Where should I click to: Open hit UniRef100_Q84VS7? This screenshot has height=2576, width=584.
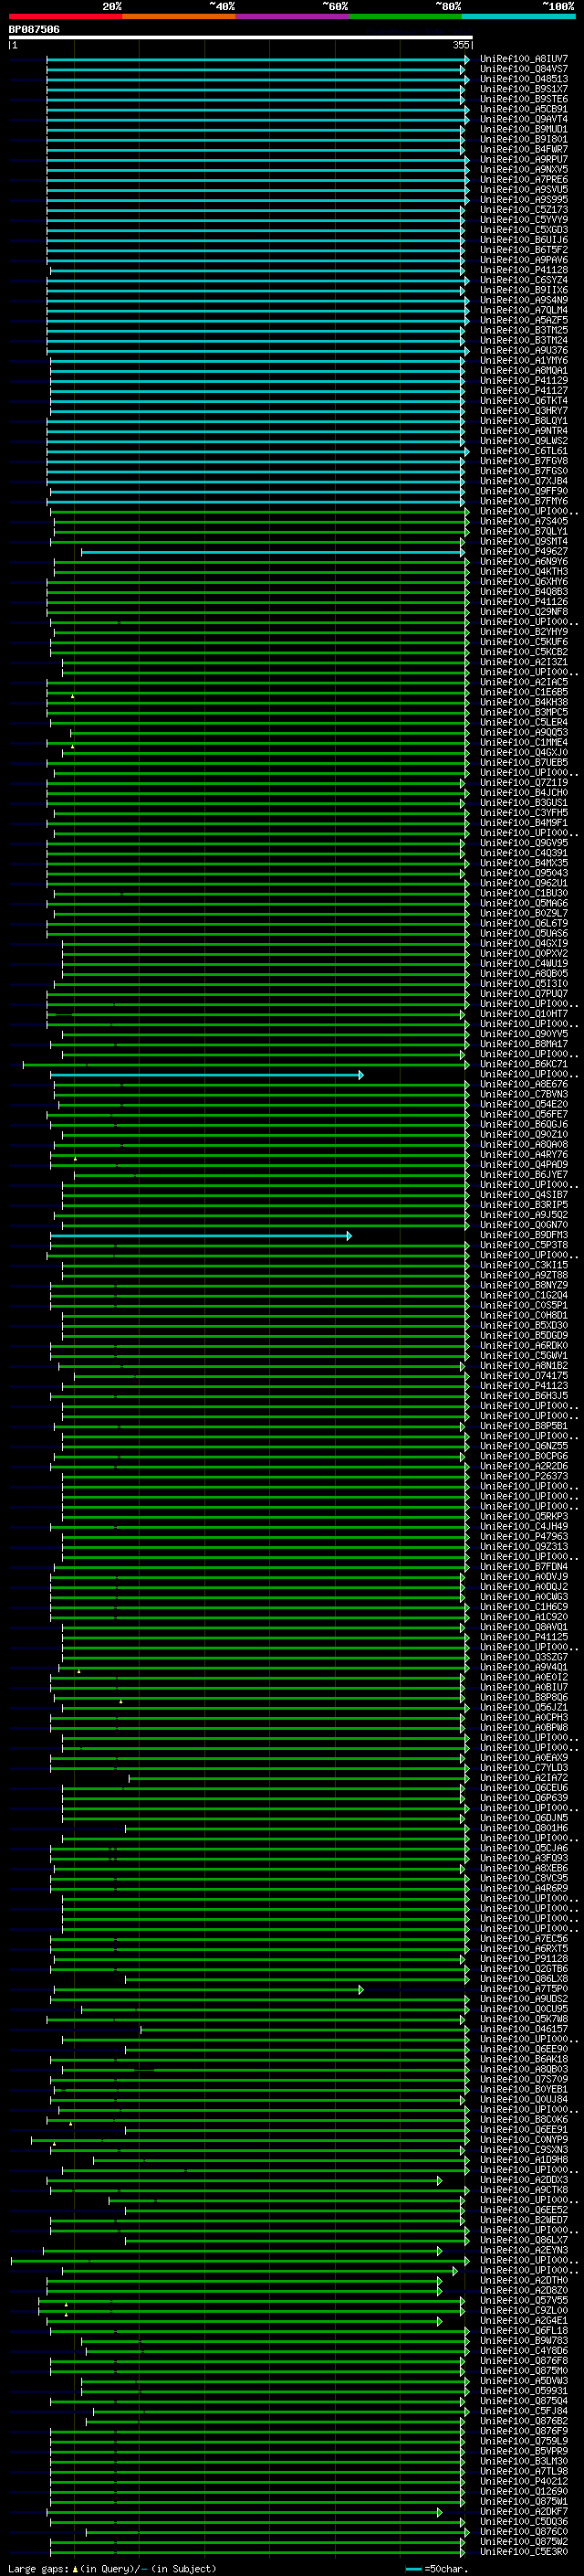pos(524,69)
